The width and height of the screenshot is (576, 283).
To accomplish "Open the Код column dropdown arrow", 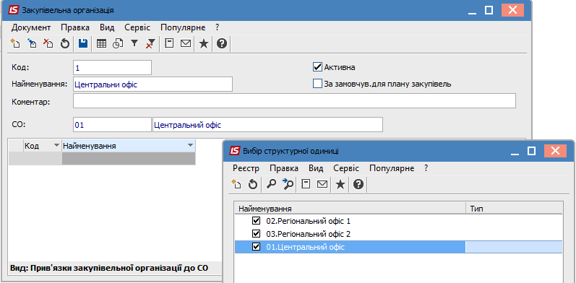I will click(56, 146).
